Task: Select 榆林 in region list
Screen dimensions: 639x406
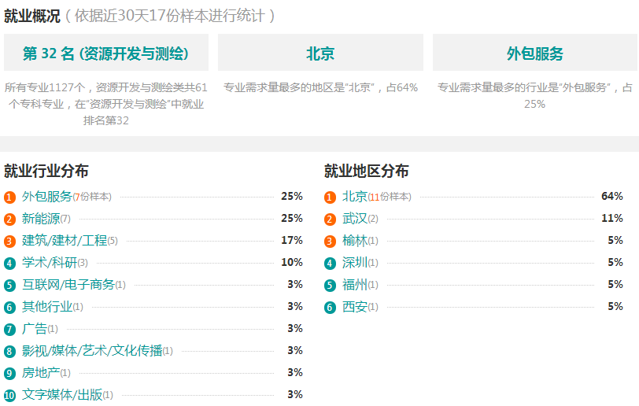Action: [x=355, y=241]
